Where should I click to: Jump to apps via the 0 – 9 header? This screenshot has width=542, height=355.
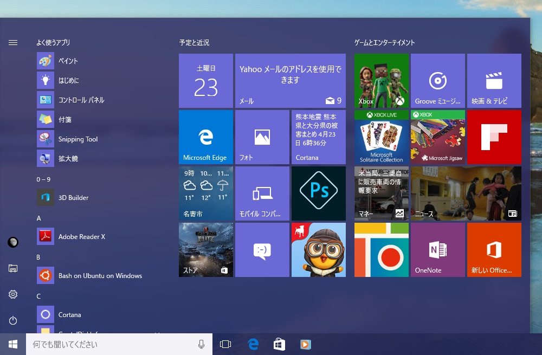pyautogui.click(x=43, y=179)
